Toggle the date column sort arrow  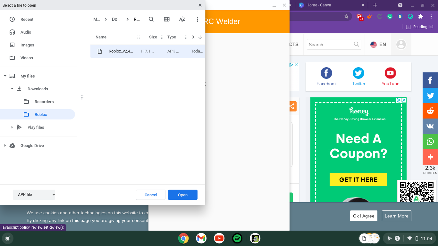pos(200,37)
